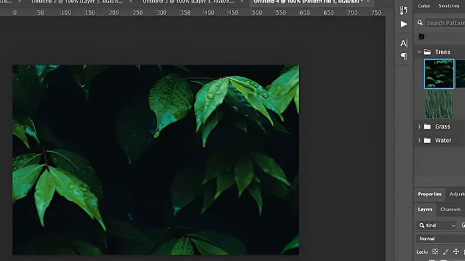The width and height of the screenshot is (465, 261).
Task: Click the horizontal ruler at 500
Action: (x=256, y=13)
